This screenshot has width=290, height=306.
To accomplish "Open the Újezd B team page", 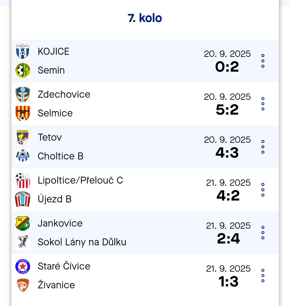I will click(55, 199).
